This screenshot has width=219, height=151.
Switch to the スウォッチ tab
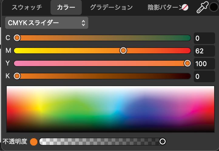[27, 8]
